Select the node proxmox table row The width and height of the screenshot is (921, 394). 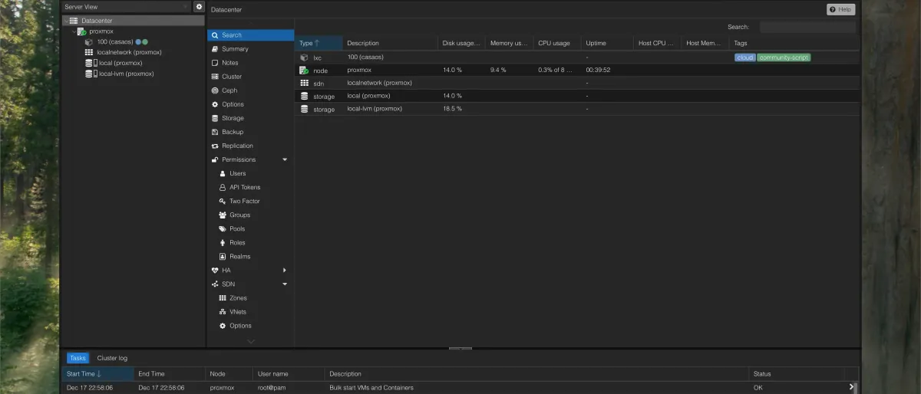pyautogui.click(x=577, y=71)
